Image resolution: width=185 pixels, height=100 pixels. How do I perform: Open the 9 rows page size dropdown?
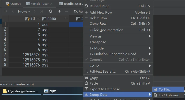tap(24, 11)
